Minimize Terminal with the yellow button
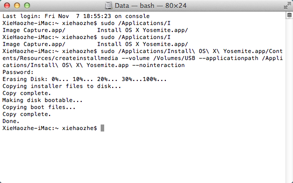Image resolution: width=293 pixels, height=183 pixels. coord(17,5)
